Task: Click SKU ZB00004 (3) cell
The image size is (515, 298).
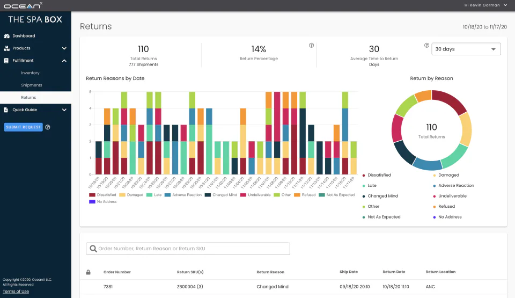Action: tap(190, 287)
